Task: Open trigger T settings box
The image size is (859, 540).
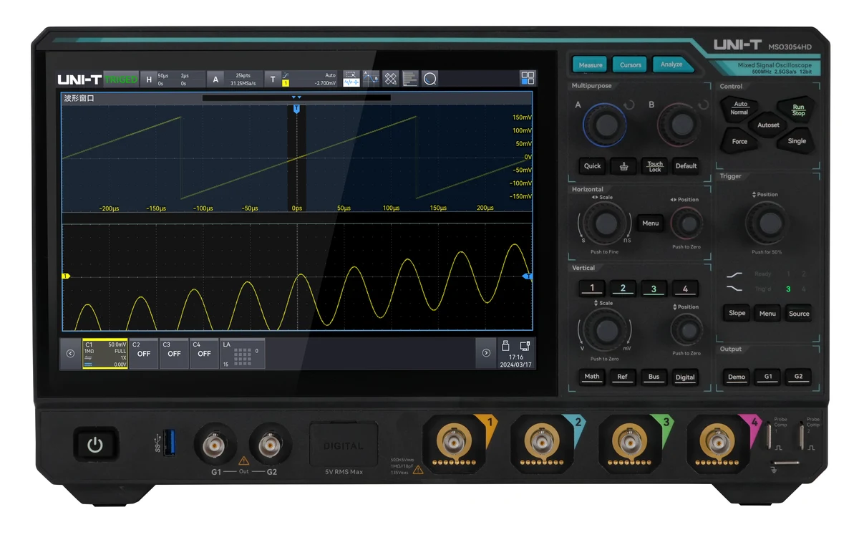Action: pos(301,79)
